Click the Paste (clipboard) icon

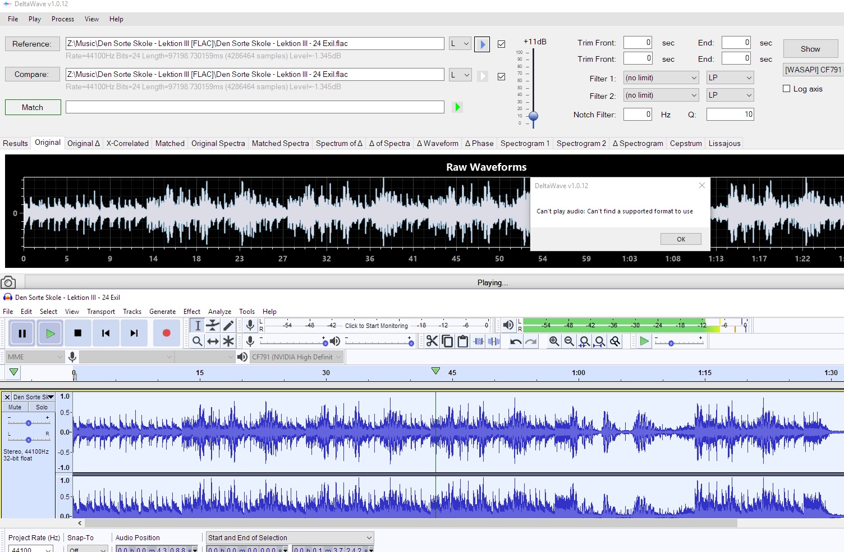pyautogui.click(x=463, y=341)
